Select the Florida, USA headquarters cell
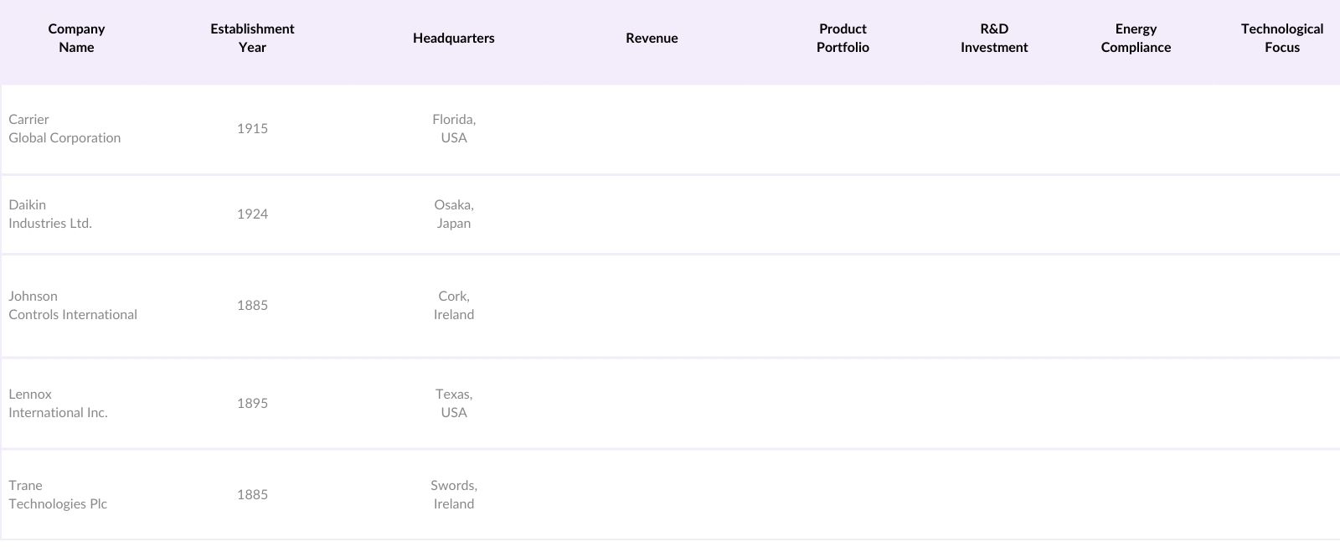Image resolution: width=1340 pixels, height=547 pixels. click(453, 129)
